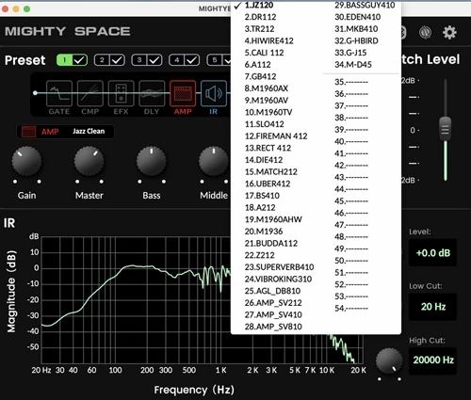Choose 29.BASSGUY410 cabinet
This screenshot has width=471, height=400.
[x=365, y=5]
